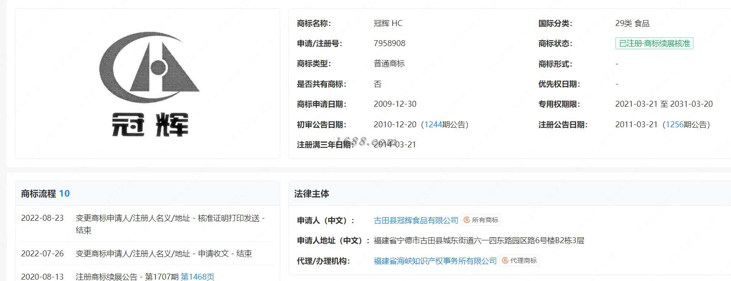
Task: Select the 是否共有商标 value 否
Action: point(378,84)
